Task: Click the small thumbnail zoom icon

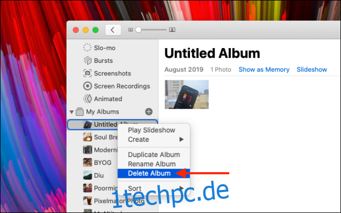Action: [131, 30]
